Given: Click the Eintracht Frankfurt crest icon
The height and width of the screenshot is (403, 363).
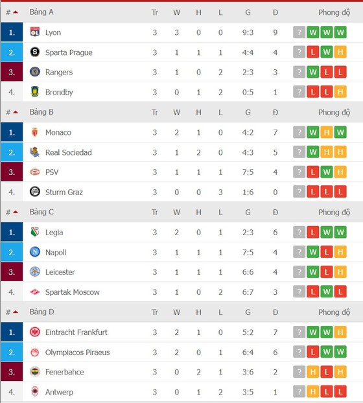Looking at the screenshot, I should pos(35,332).
